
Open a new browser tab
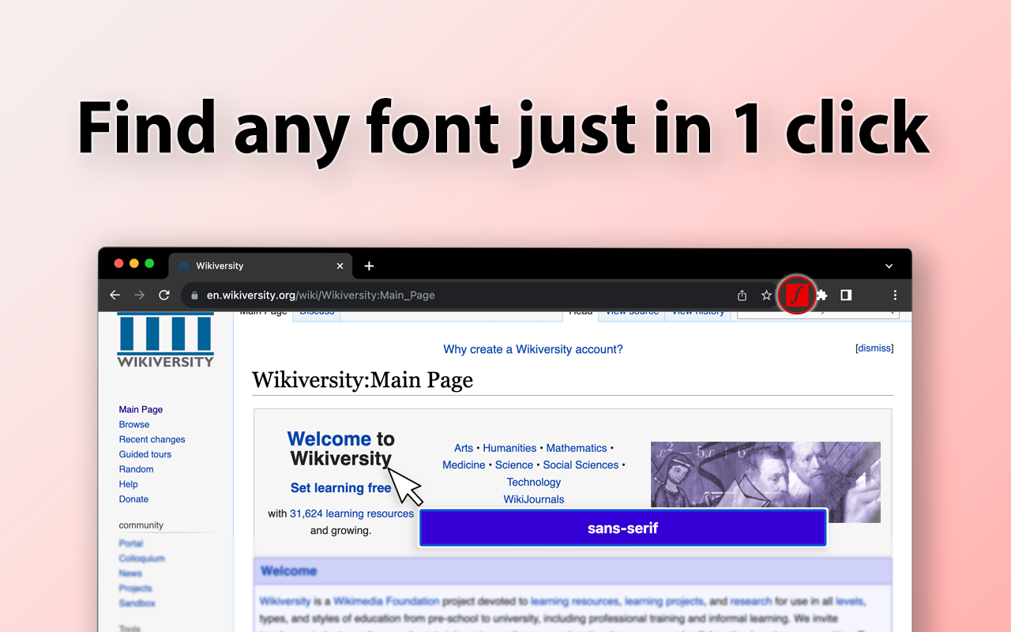pyautogui.click(x=368, y=265)
